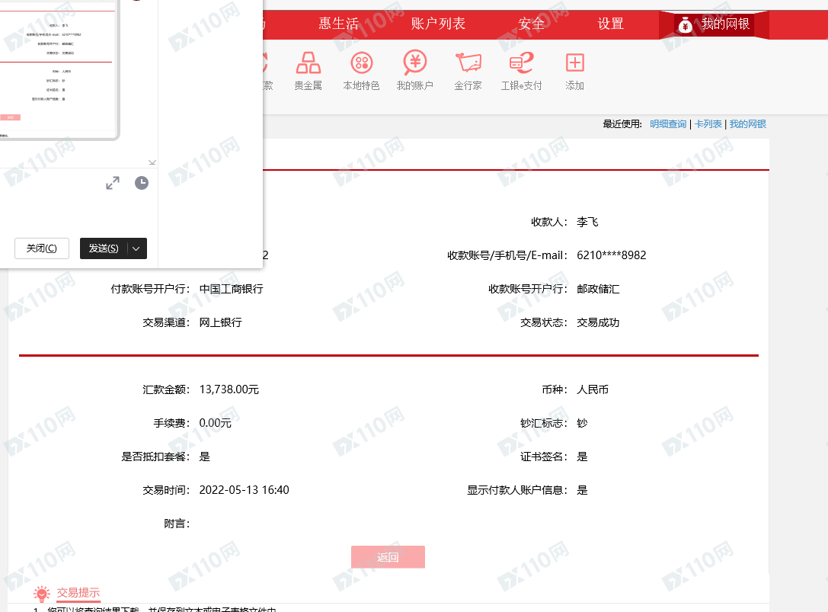Viewport: 828px width, 612px height.
Task: Open the 惠生活 menu
Action: (x=338, y=24)
